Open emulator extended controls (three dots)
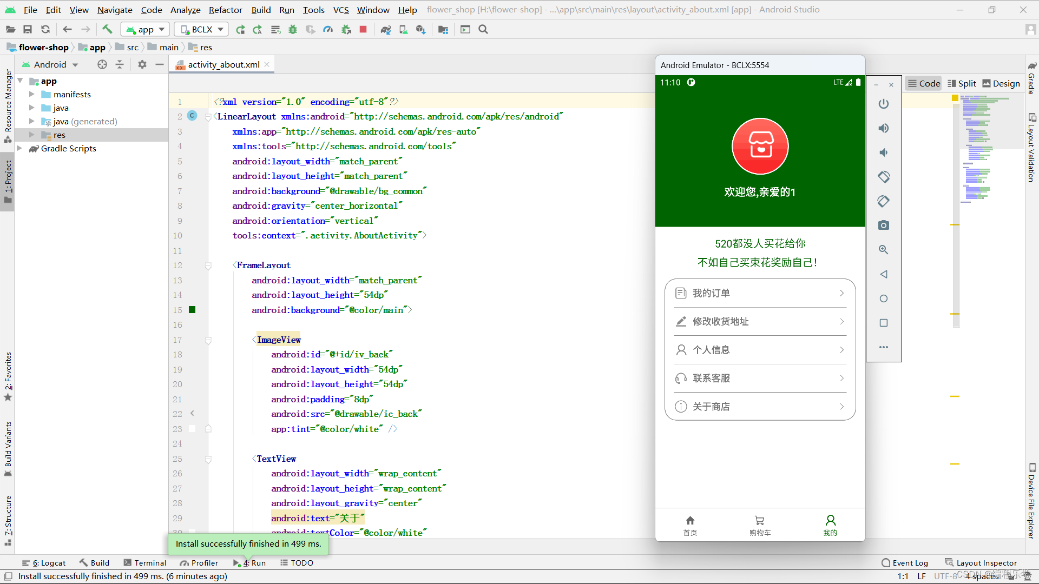 [884, 347]
